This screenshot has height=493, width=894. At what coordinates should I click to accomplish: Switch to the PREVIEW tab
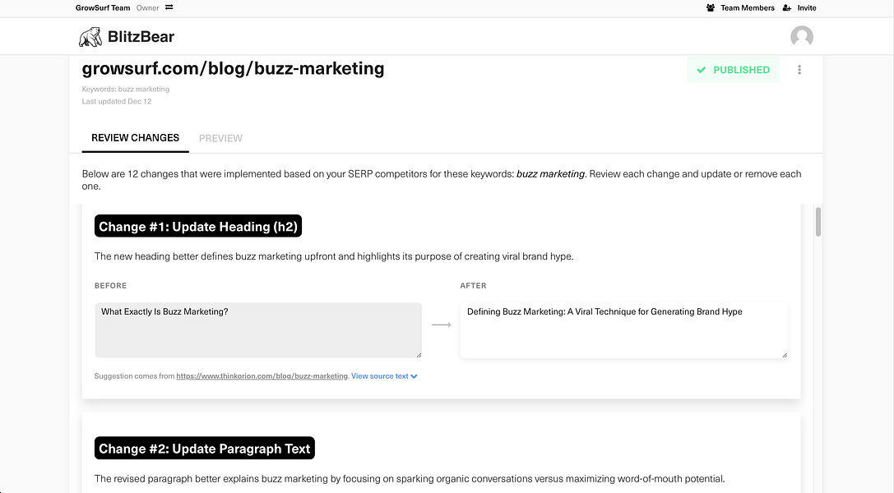220,138
